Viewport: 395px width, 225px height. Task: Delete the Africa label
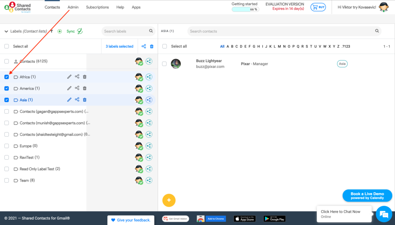click(x=84, y=77)
